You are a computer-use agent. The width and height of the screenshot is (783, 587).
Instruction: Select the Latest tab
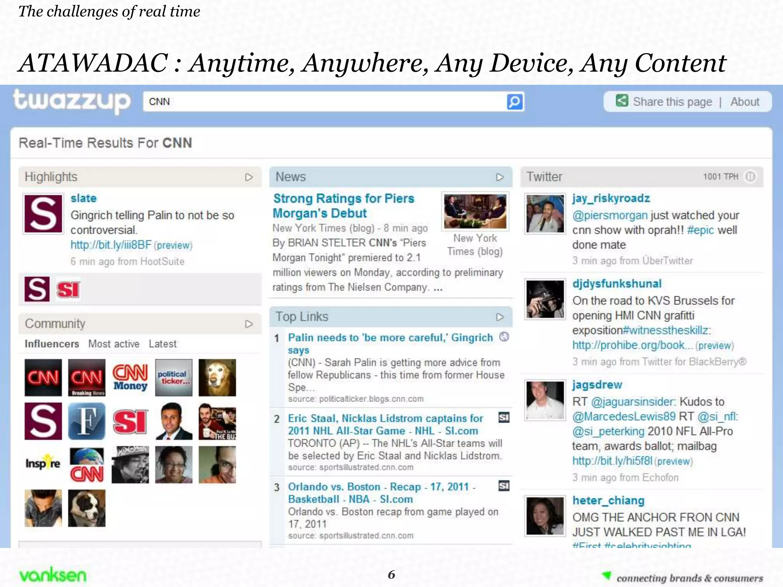point(163,344)
